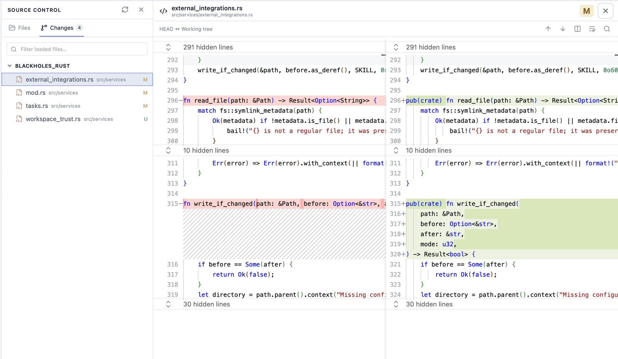
Task: Click the file icon next to external_integrations.rs
Action: tap(19, 80)
